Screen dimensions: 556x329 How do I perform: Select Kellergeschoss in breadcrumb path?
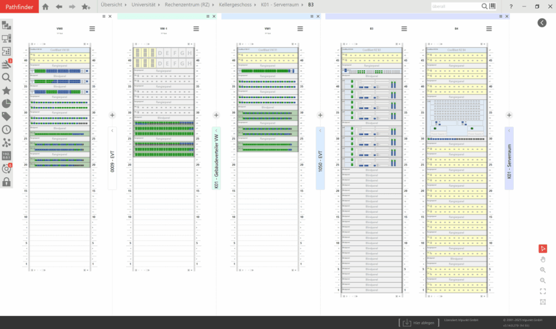tap(237, 5)
